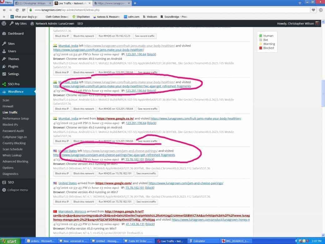Open the SoundBridge bookmark
Screen dimensions: 325x244
coord(174,17)
